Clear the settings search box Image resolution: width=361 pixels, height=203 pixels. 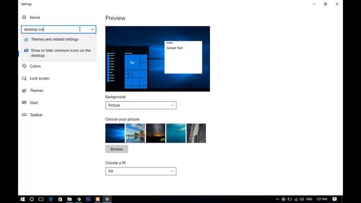(x=93, y=29)
